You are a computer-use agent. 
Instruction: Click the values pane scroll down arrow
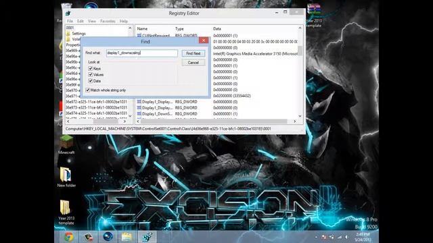[x=300, y=116]
